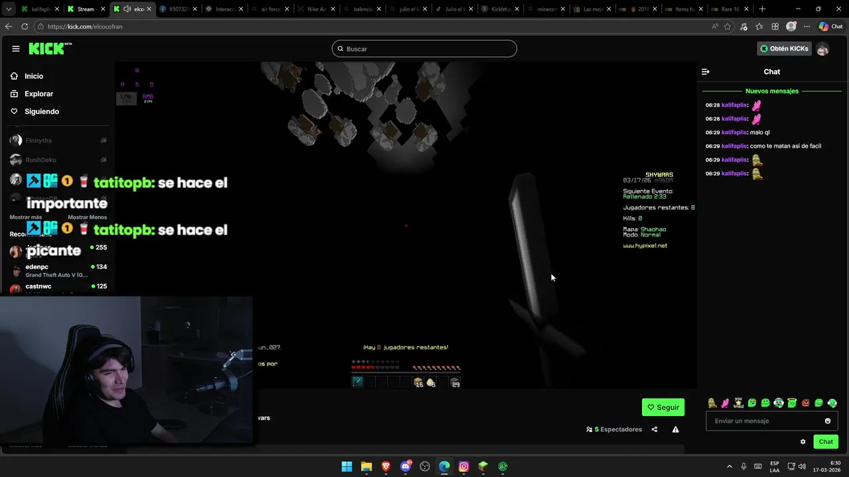
Task: Switch to the Nike Air browser tab
Action: click(x=316, y=9)
